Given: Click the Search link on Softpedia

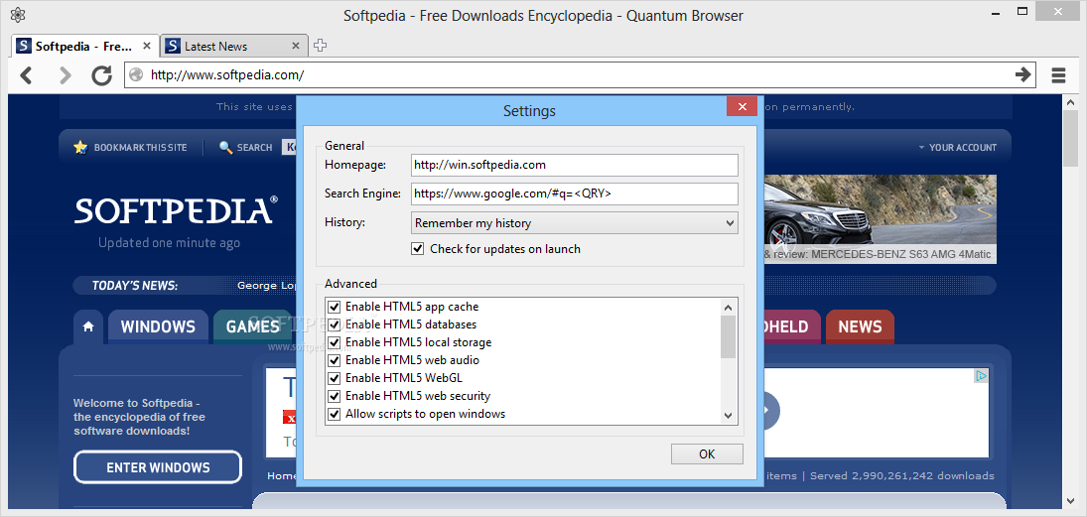Looking at the screenshot, I should coord(254,147).
